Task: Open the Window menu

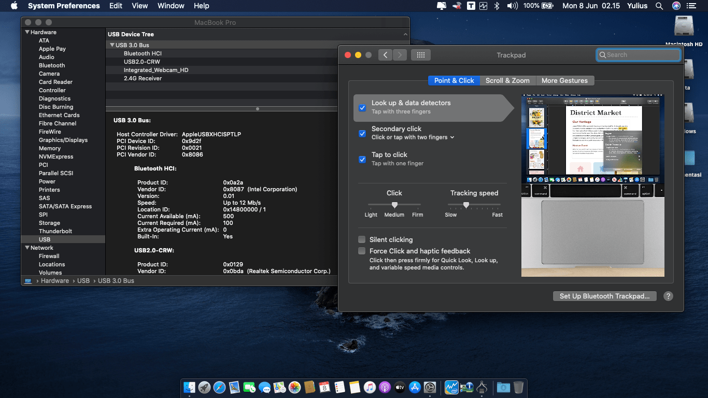Action: [x=171, y=6]
